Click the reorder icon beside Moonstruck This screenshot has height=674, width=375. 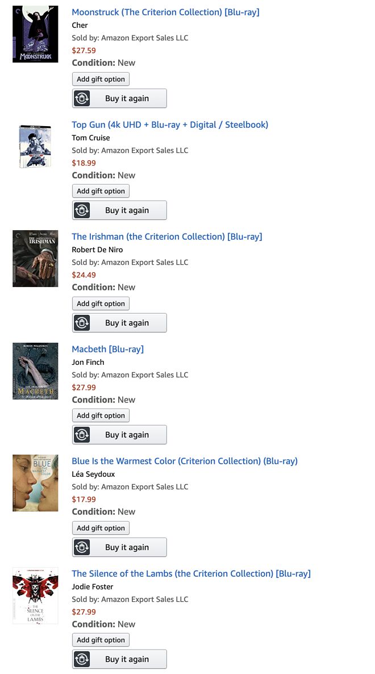(82, 98)
